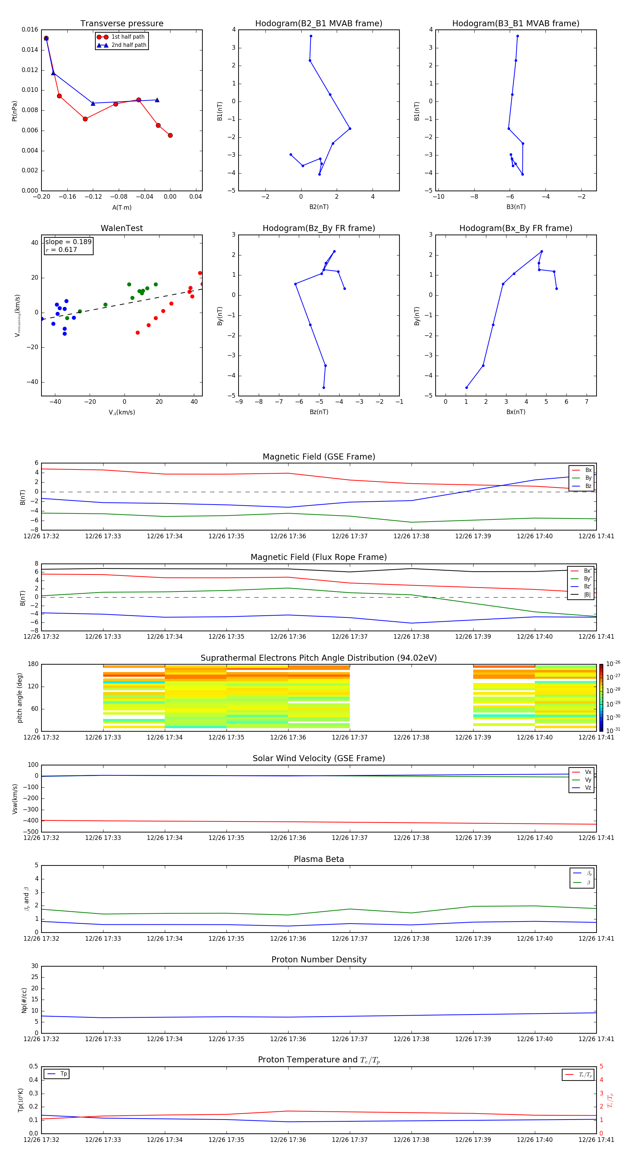This screenshot has height=1171, width=638.
Task: Click the Hodogram(Bz_By FR frame) title
Action: coord(319,228)
